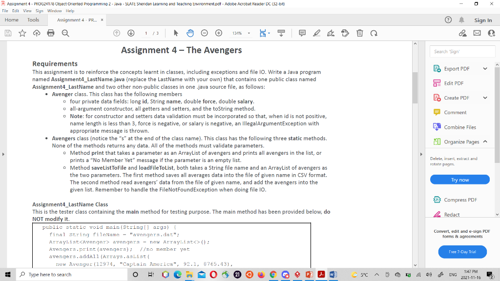Open Microsoft Word from taskbar
This screenshot has height=281, width=500.
coord(333,274)
